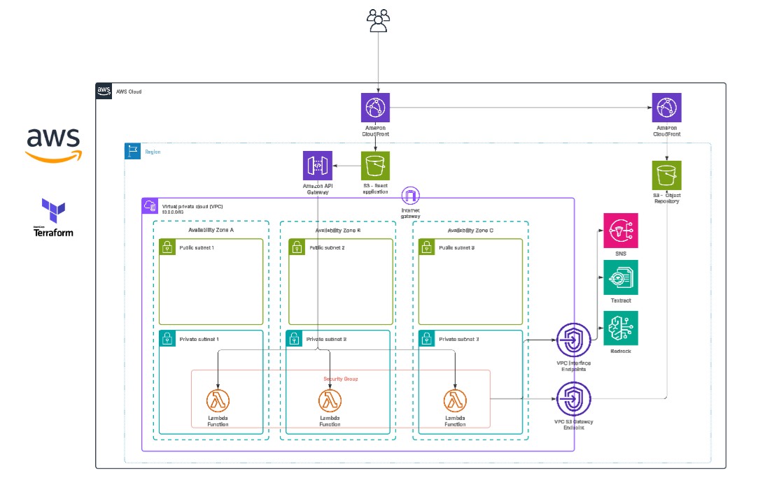Click the 'Virtual private cloud (VPC)' label
765x492 pixels.
pyautogui.click(x=192, y=207)
